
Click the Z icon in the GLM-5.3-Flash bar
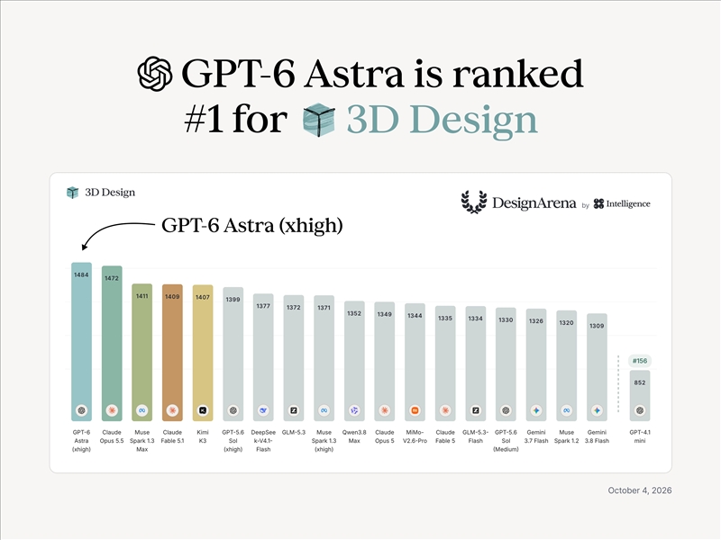pos(476,410)
